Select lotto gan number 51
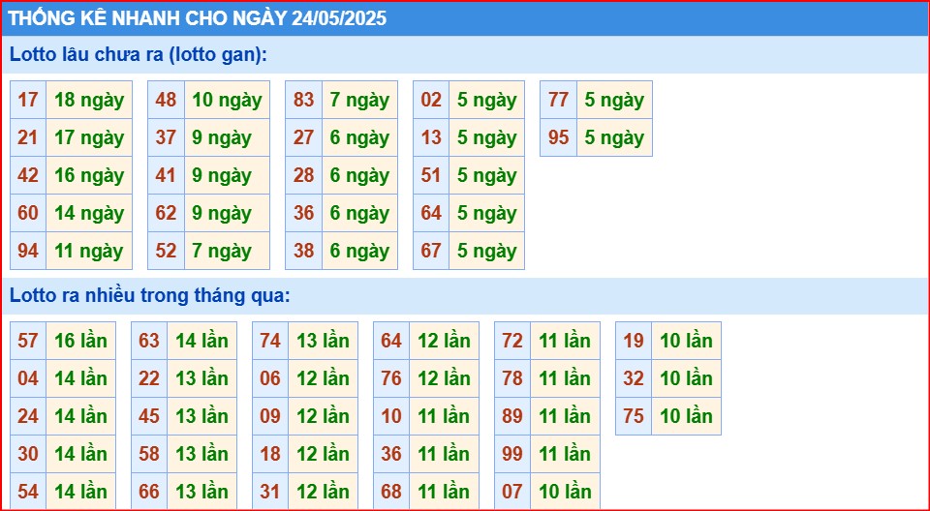Screen dimensions: 930x511 pyautogui.click(x=431, y=175)
